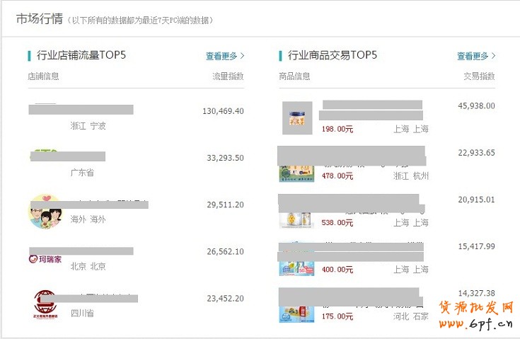Select the 店铺信息 column header
The height and width of the screenshot is (339, 520).
[43, 76]
